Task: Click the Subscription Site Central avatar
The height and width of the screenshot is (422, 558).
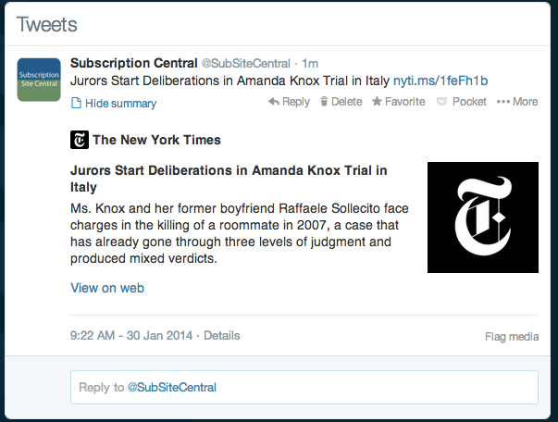Action: tap(39, 80)
